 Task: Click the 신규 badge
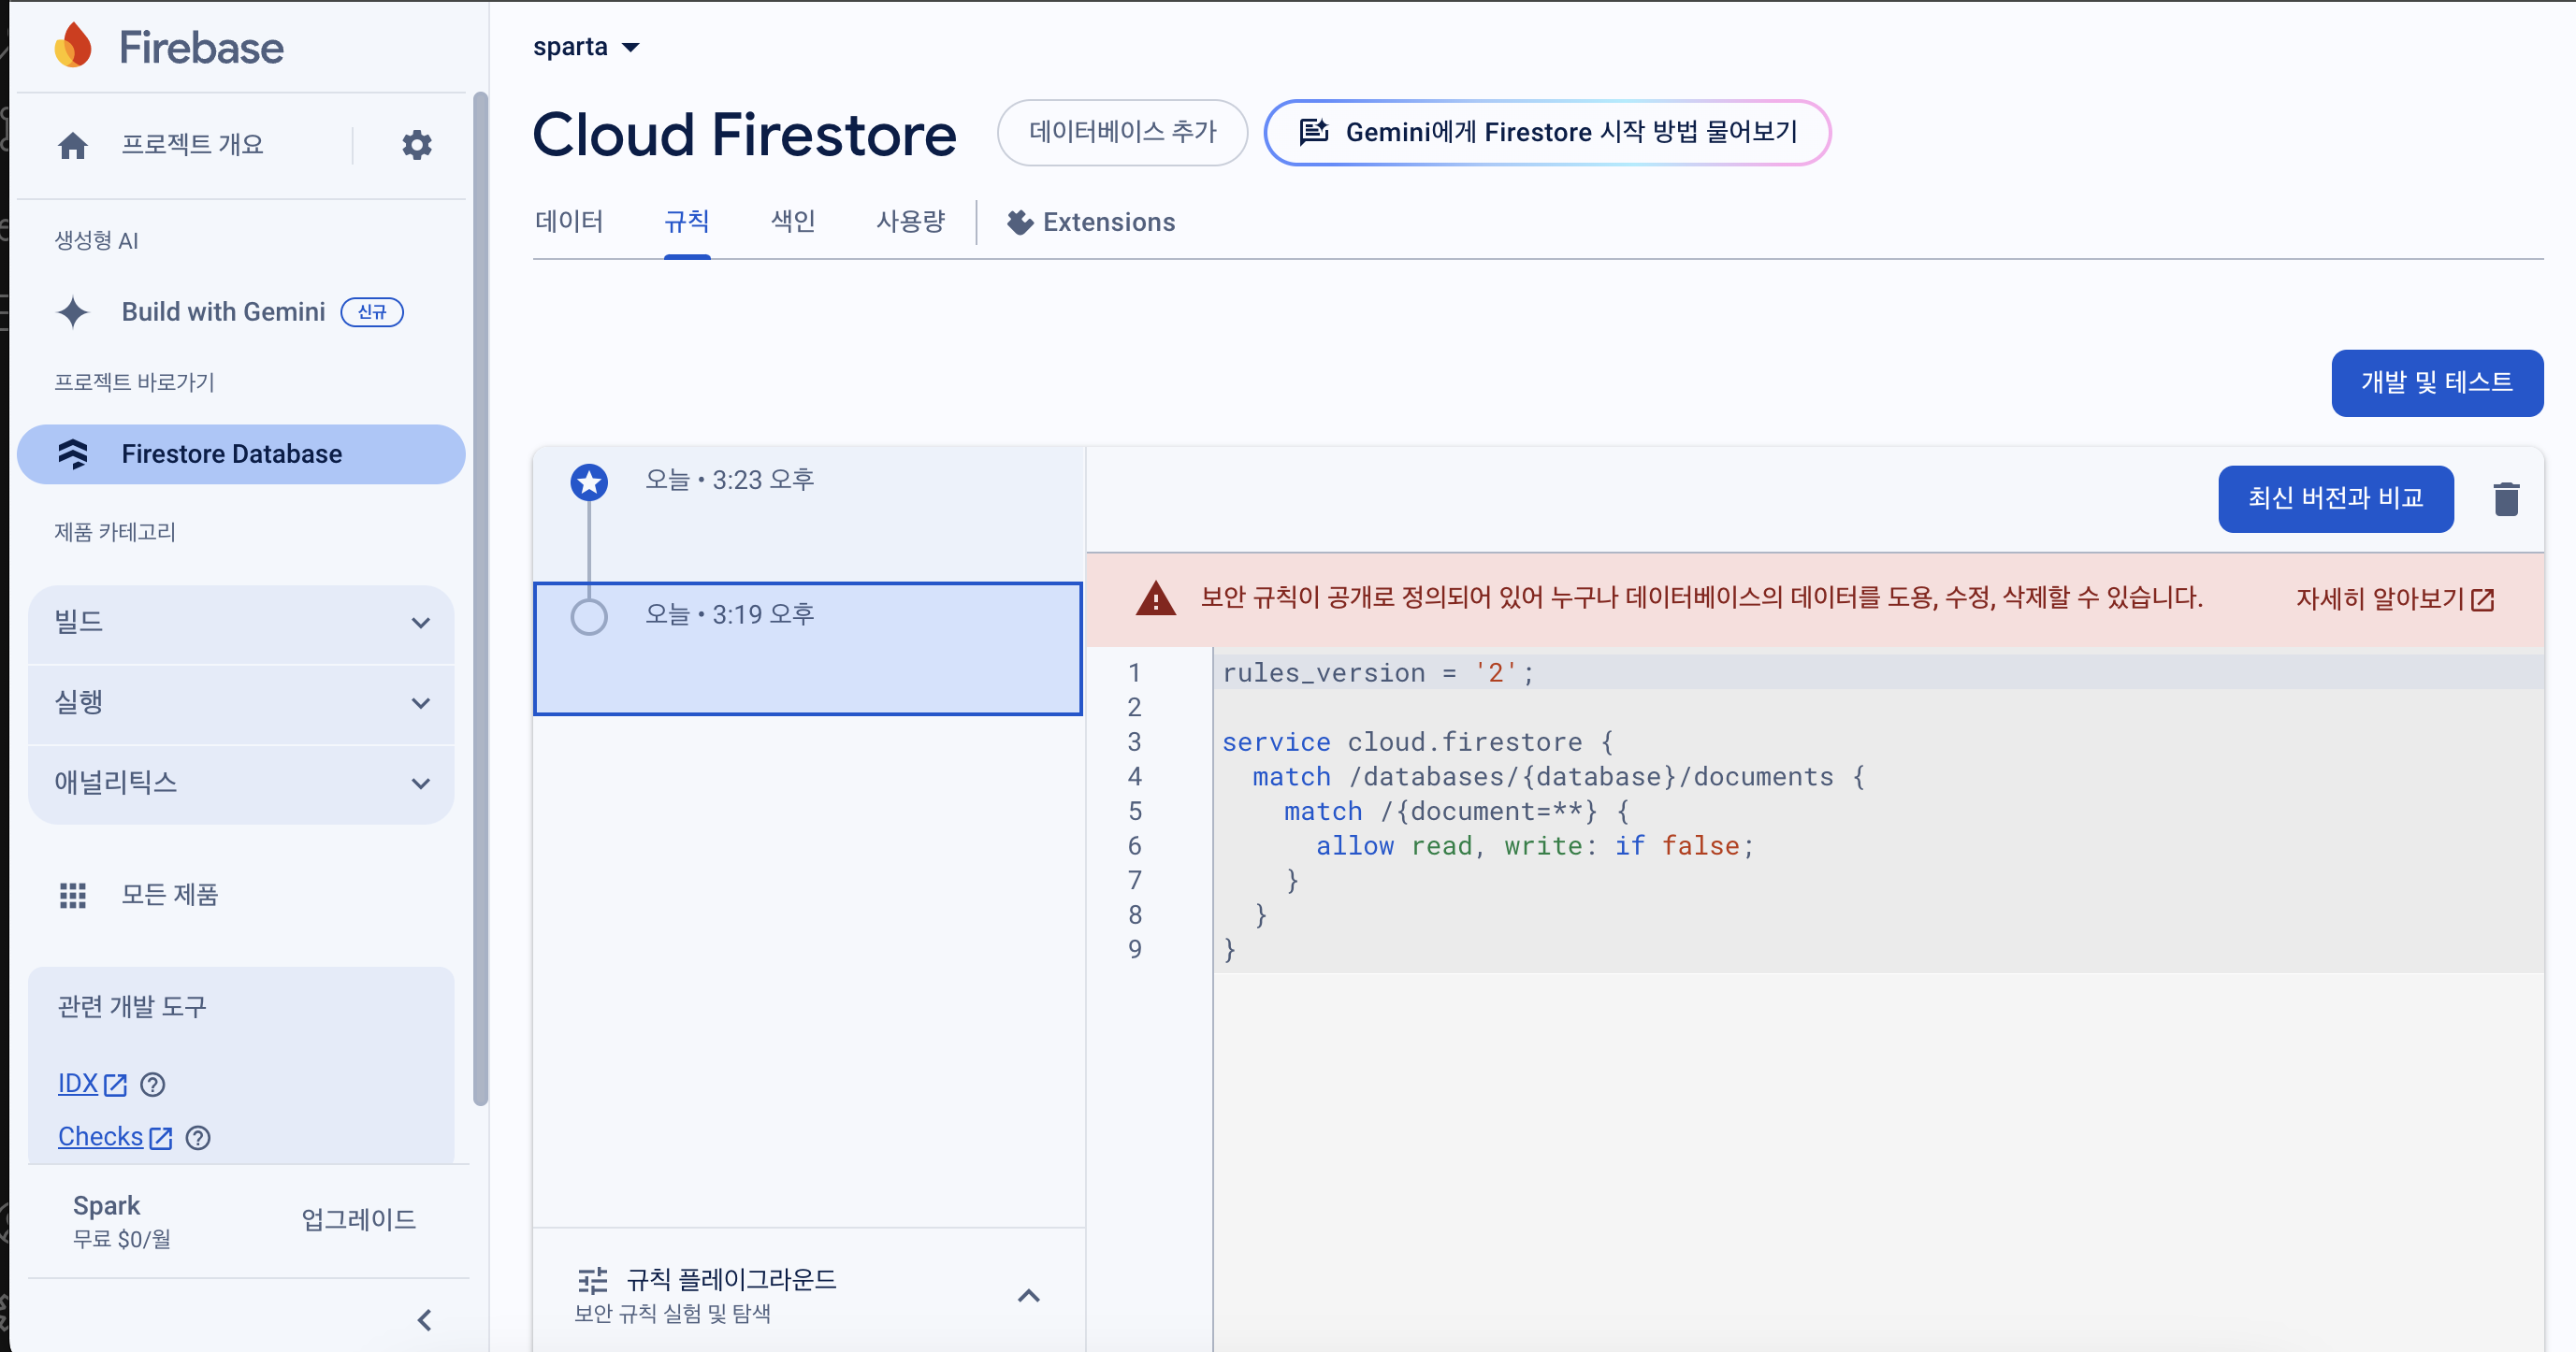[372, 311]
